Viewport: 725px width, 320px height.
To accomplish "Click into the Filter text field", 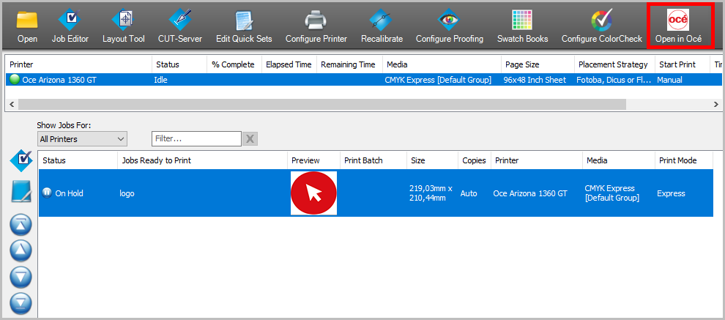I will click(x=196, y=138).
